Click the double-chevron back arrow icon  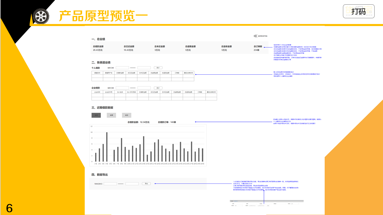[x=255, y=36]
